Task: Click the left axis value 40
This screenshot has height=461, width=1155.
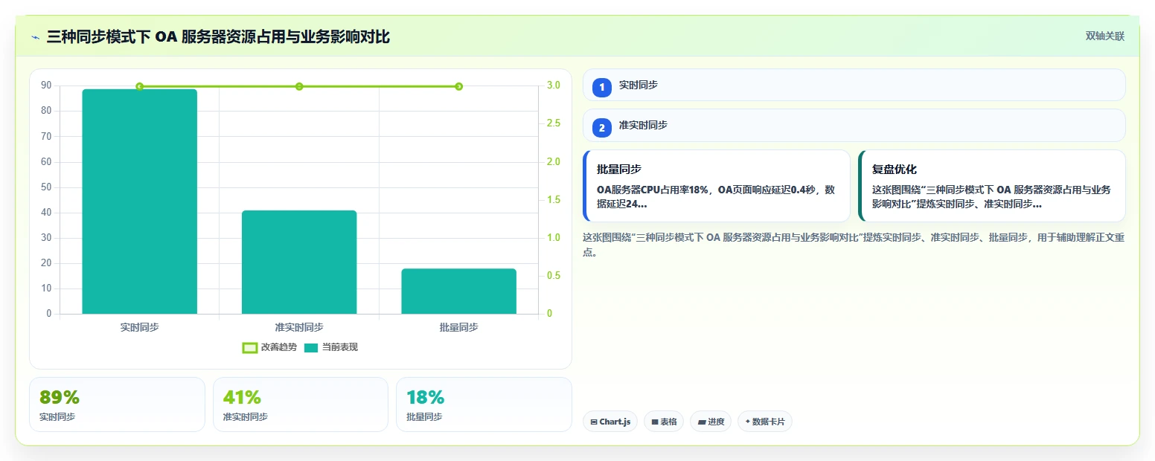Action: coord(46,213)
